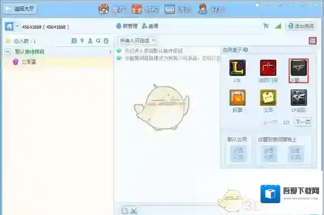Collapse the 默认接待房间 room node
Viewport: 324px width, 215px height.
point(8,52)
